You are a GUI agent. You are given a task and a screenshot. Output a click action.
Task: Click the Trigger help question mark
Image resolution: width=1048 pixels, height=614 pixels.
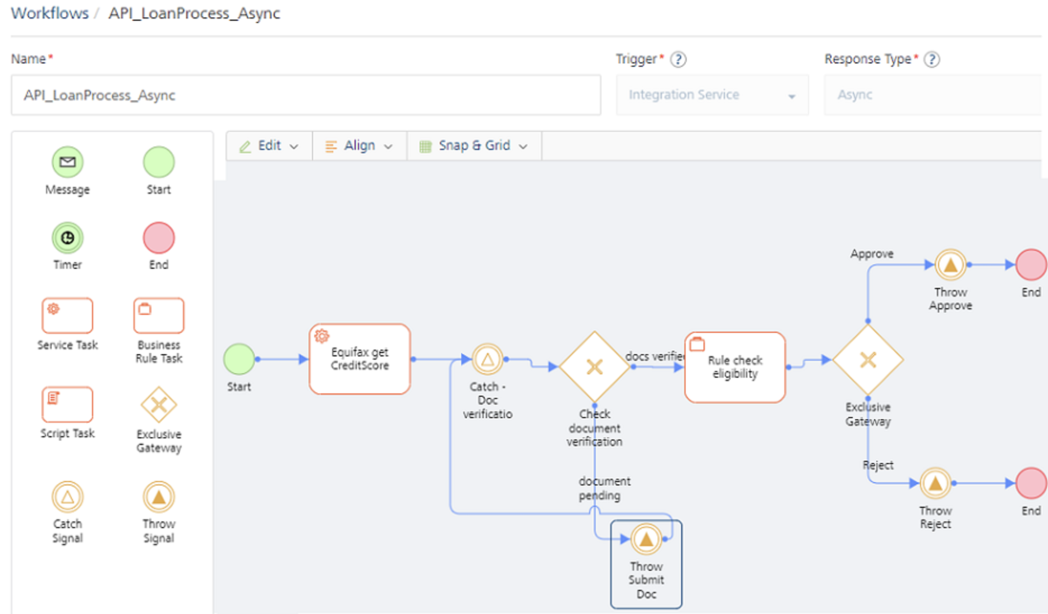(678, 59)
